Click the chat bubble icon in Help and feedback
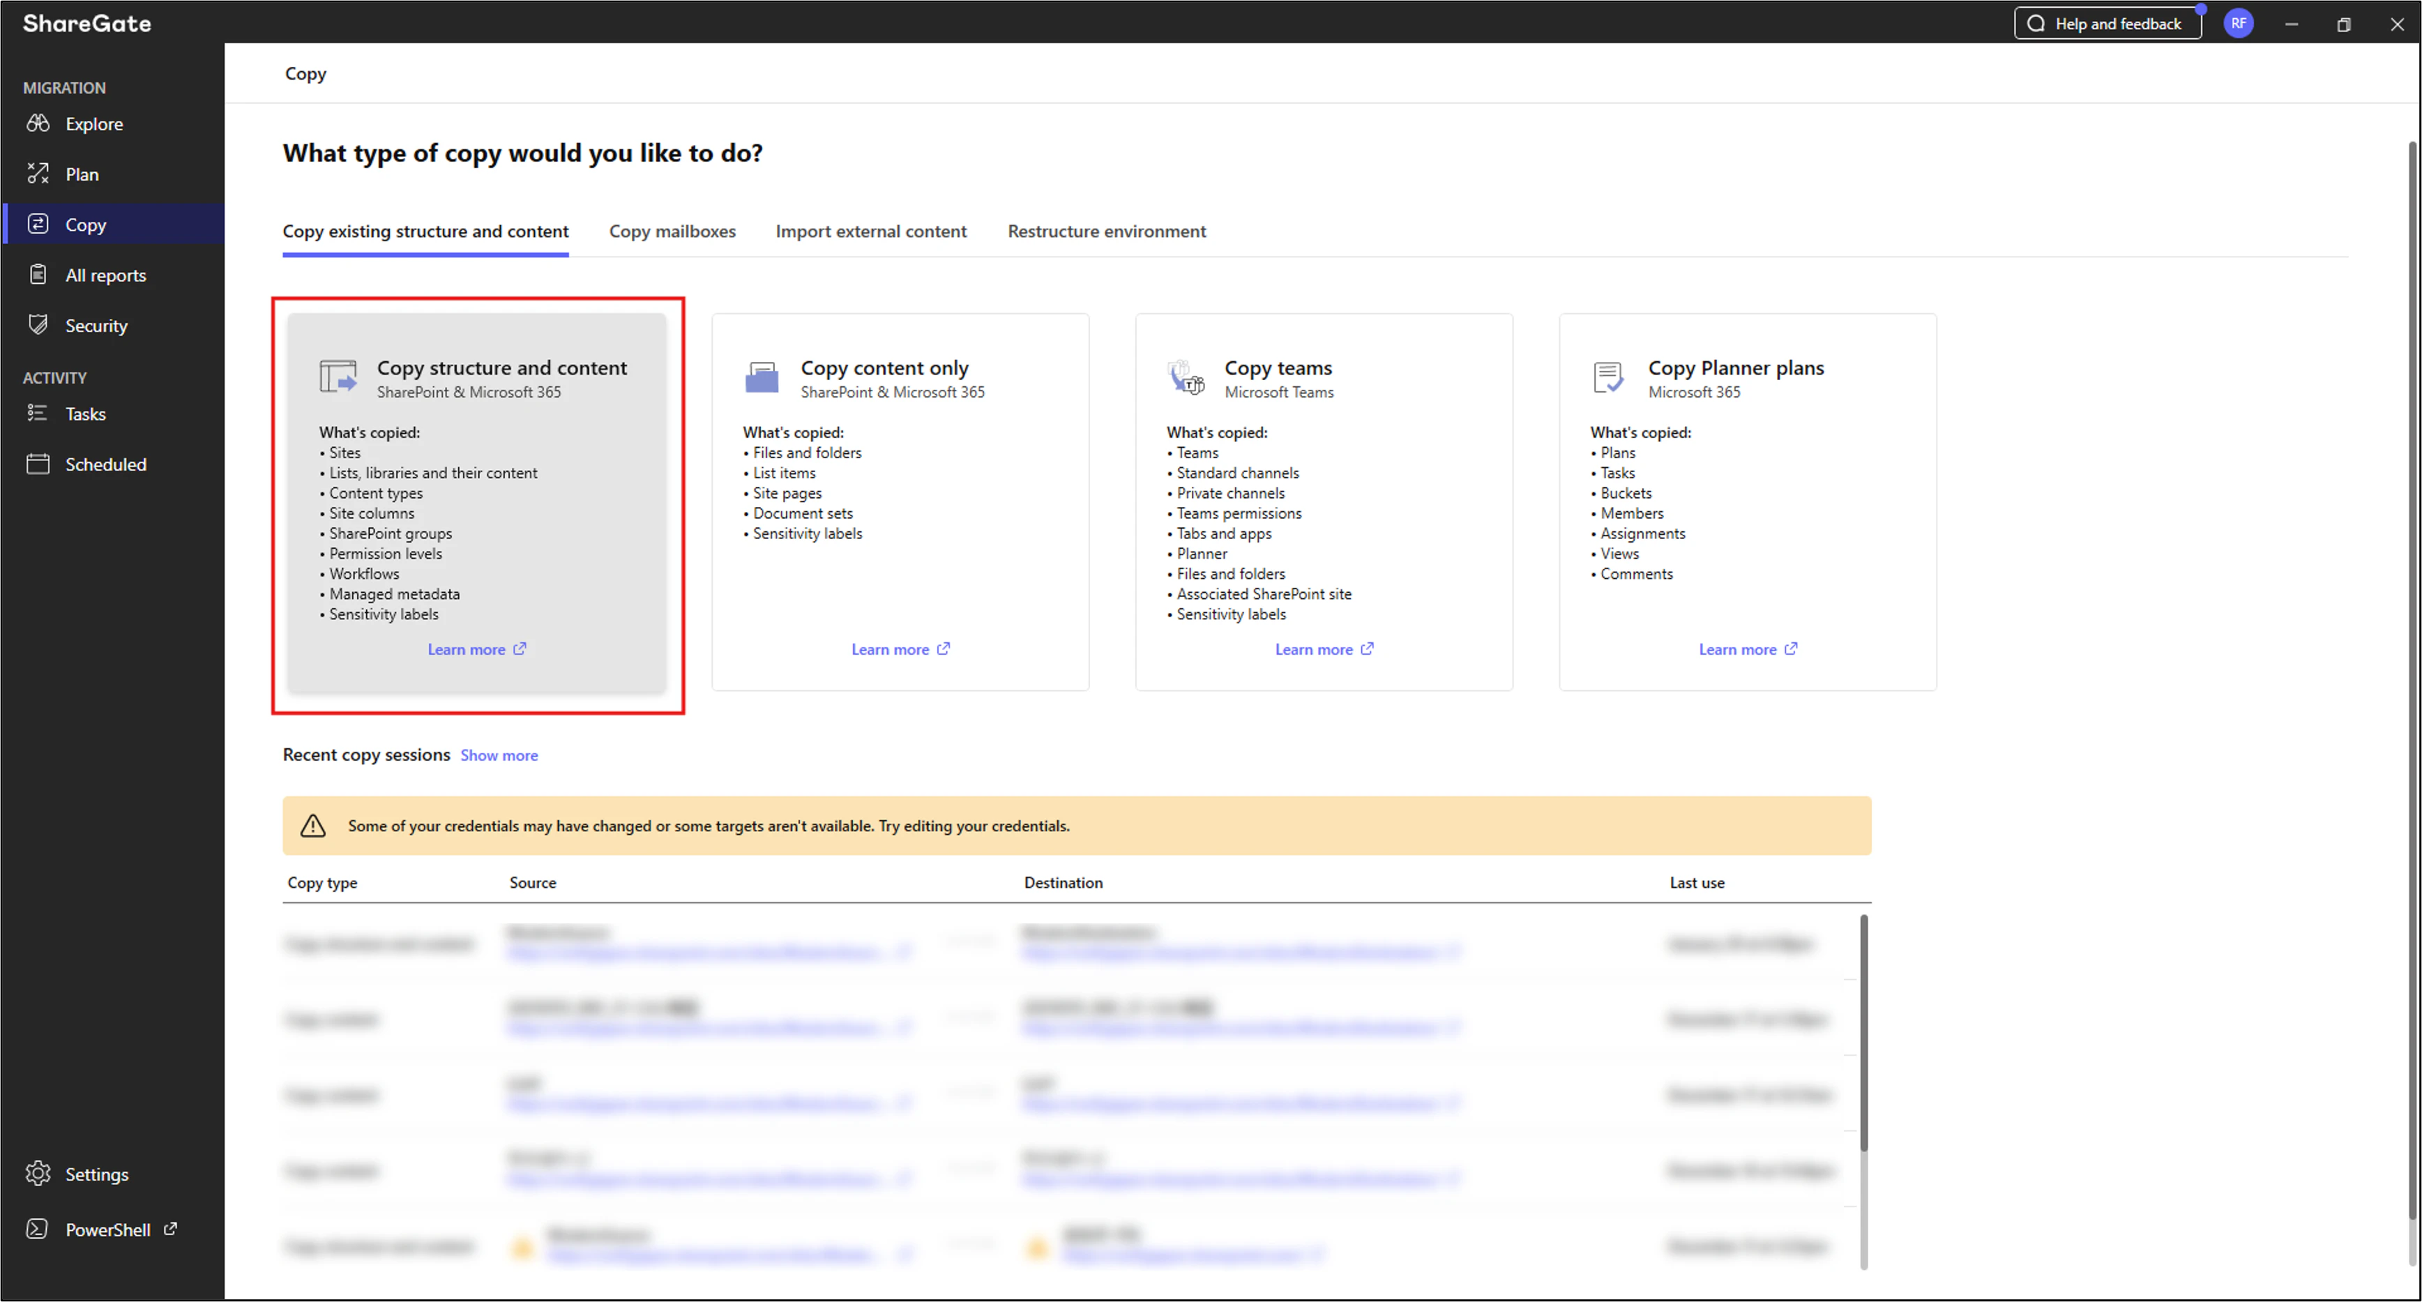Screen dimensions: 2422x1302 (2036, 24)
